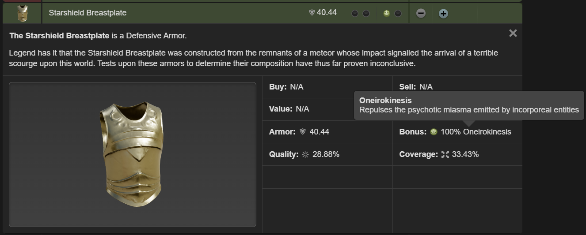This screenshot has height=235, width=586.
Task: Click the Starshield Breastplate thumbnail icon in row
Action: click(22, 13)
